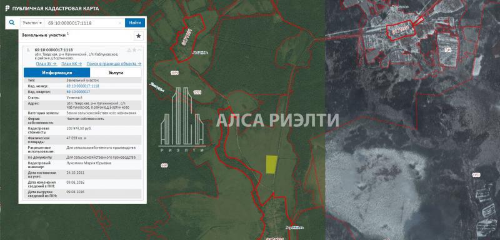
Task: Open cadastral quarter link 69:10:0000017
Action: (x=78, y=92)
